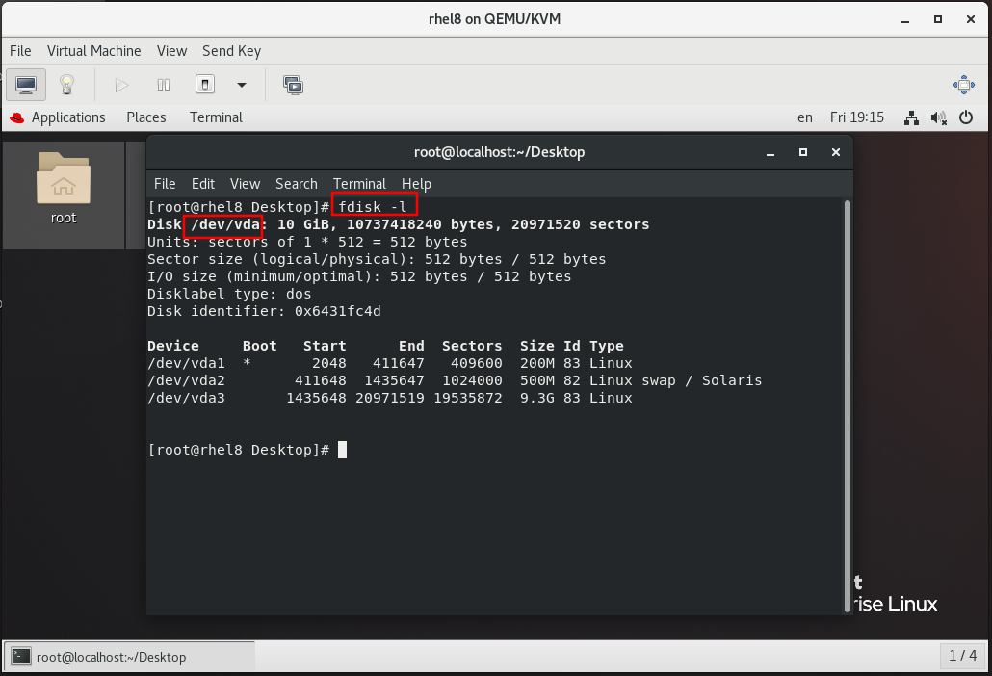Open the Places menu
The height and width of the screenshot is (676, 992).
coord(145,117)
